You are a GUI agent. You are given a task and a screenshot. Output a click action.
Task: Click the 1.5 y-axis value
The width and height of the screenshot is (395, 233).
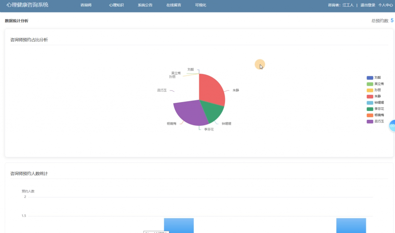24,216
